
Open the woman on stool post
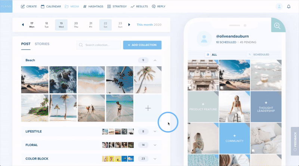point(235,107)
